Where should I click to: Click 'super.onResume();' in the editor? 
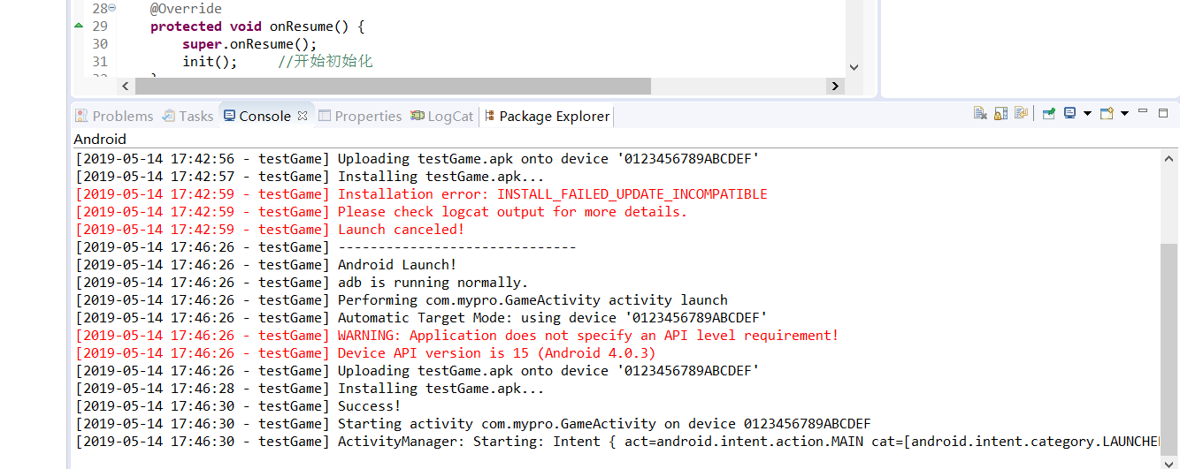pos(249,44)
